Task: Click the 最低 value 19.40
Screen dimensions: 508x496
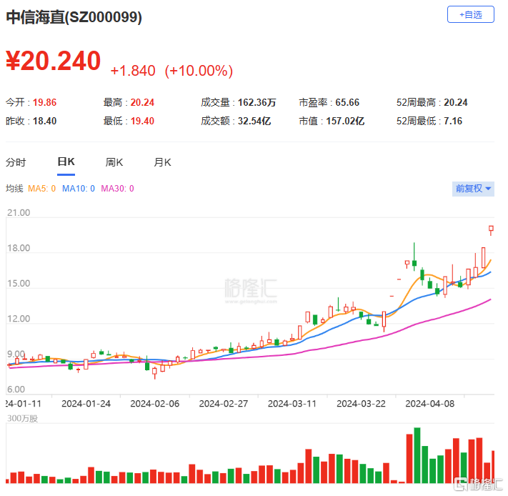Action: 142,121
